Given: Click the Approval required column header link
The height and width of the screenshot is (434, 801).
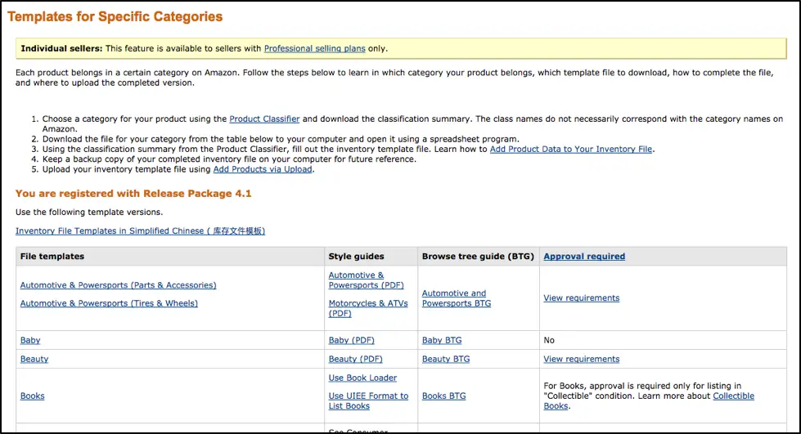Looking at the screenshot, I should (583, 257).
